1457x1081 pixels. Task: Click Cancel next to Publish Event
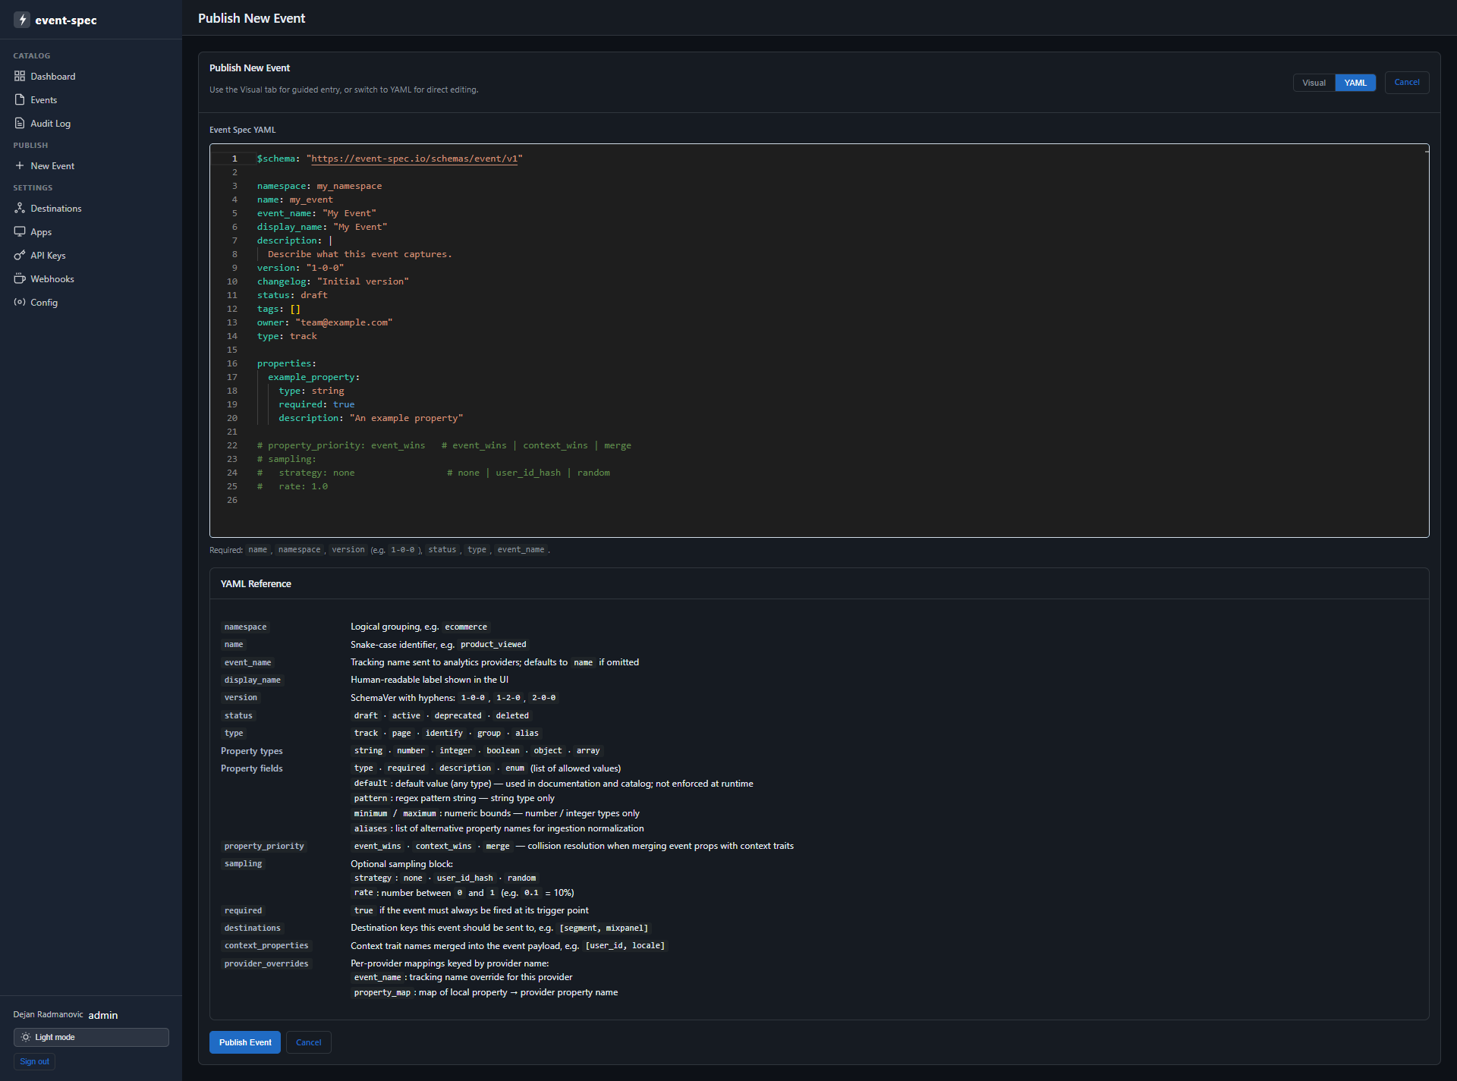click(x=308, y=1042)
